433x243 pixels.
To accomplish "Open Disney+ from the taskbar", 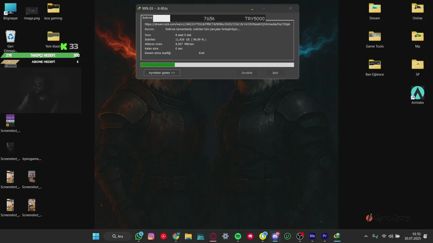I will point(201,236).
